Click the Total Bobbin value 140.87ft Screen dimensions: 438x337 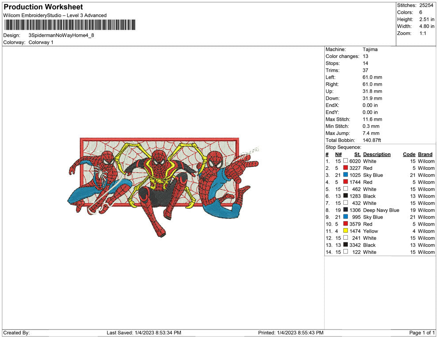372,140
